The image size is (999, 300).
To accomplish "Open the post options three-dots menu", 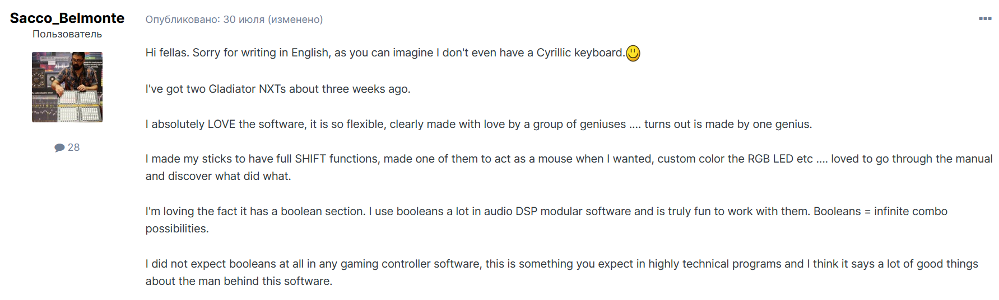I will pos(985,18).
